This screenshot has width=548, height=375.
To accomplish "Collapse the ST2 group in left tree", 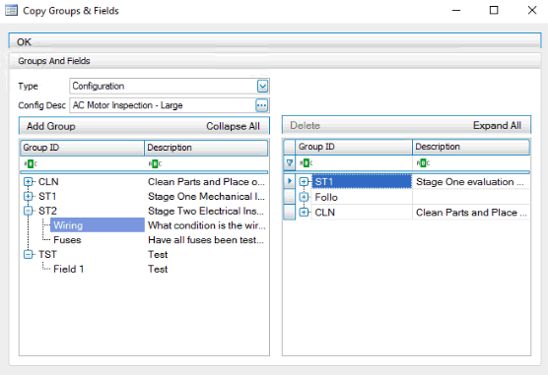I will [x=29, y=211].
